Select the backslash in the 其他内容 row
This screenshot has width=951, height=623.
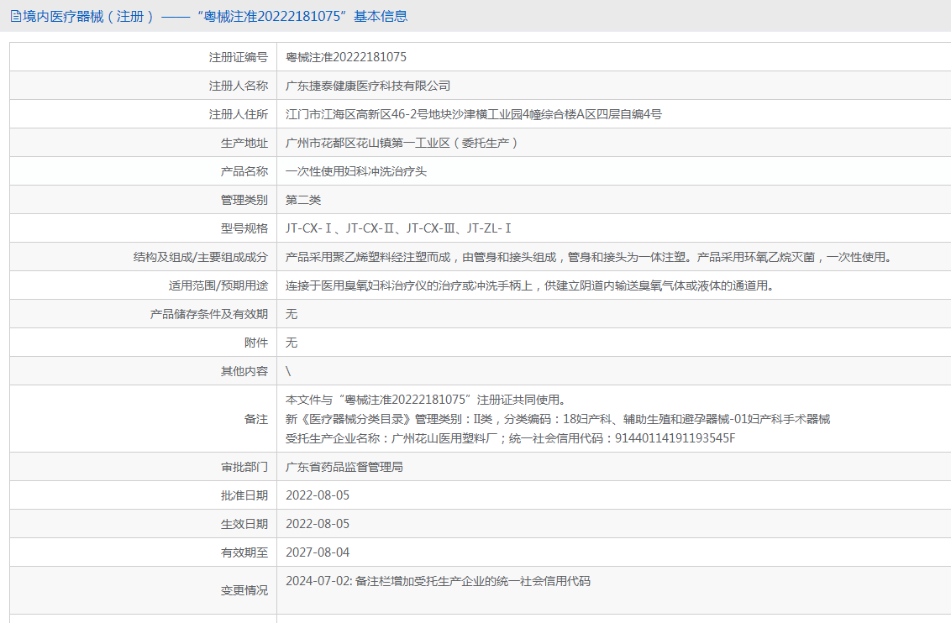(288, 371)
